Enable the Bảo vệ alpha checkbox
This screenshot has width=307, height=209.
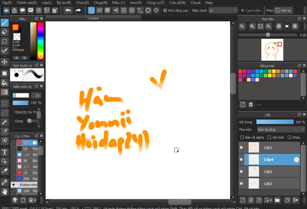[242, 137]
